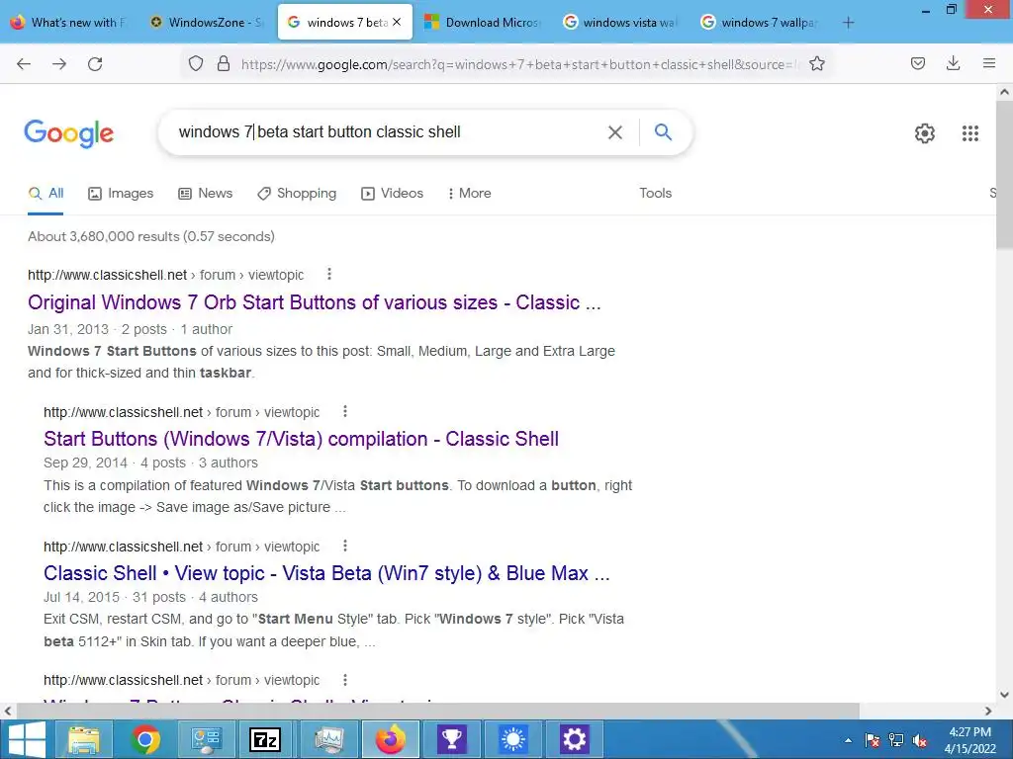Open the system monitor taskbar icon
The image size is (1013, 759).
click(328, 739)
